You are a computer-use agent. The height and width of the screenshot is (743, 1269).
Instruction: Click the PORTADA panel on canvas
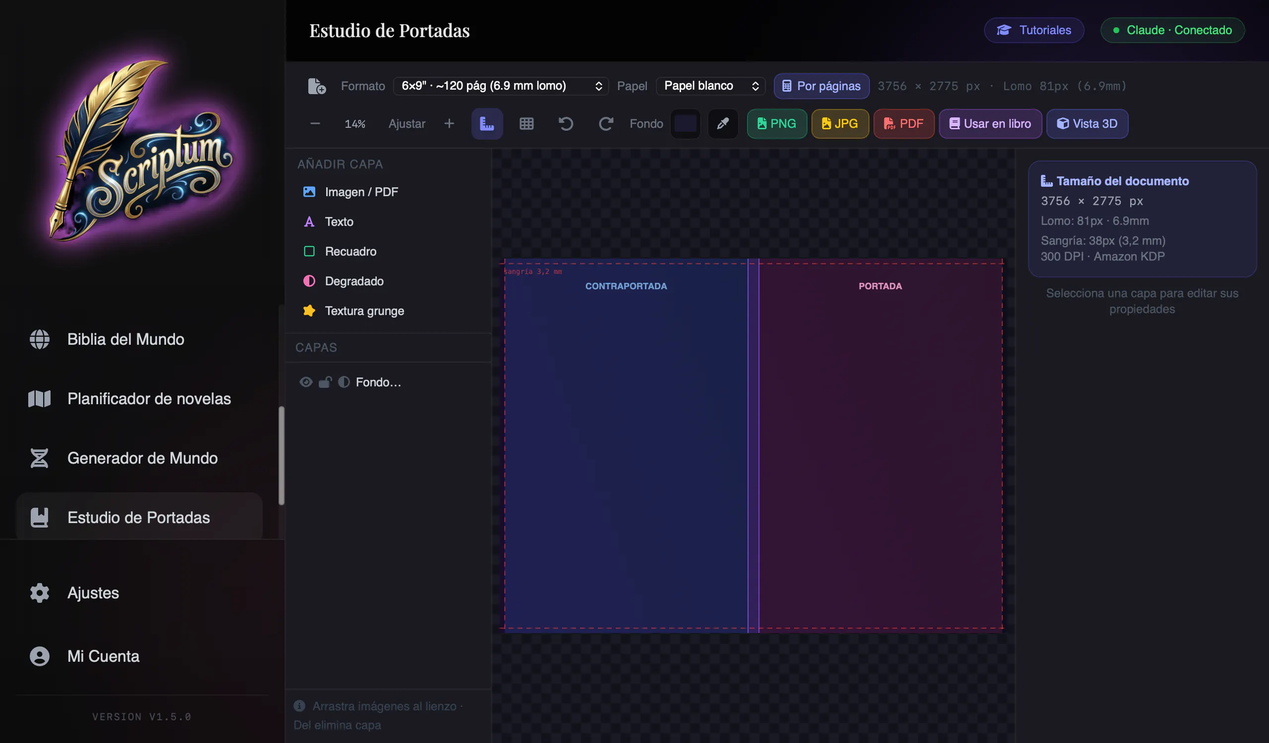tap(880, 445)
